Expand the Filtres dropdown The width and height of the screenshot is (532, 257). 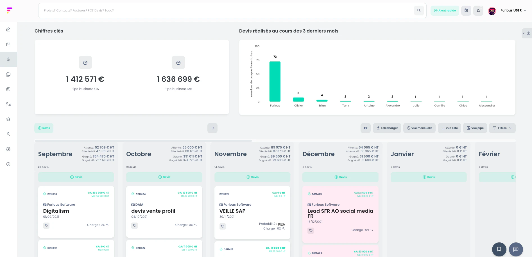coord(502,128)
